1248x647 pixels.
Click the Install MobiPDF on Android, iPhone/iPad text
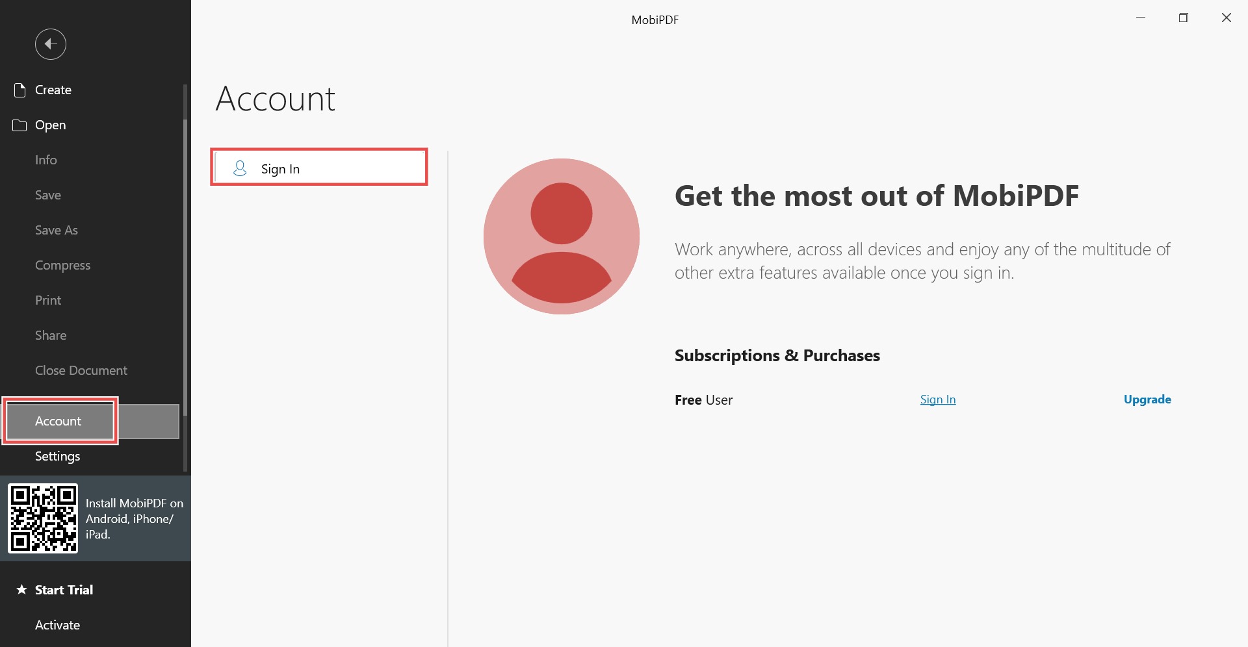coord(135,518)
